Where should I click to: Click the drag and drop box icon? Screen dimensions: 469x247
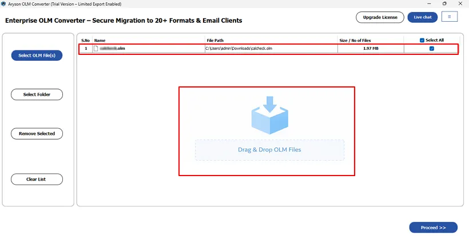[x=270, y=115]
